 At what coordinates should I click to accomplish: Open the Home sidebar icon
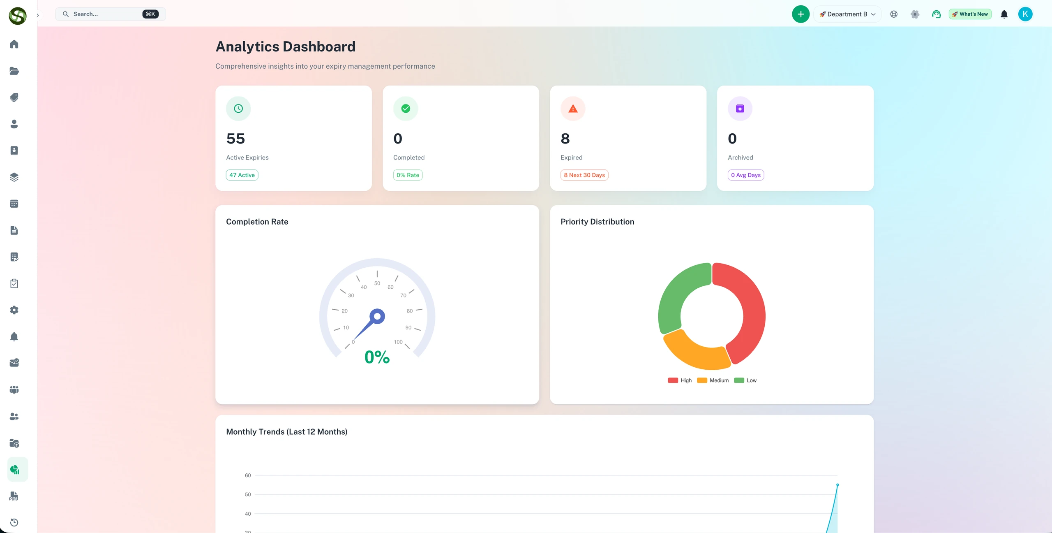pyautogui.click(x=14, y=44)
